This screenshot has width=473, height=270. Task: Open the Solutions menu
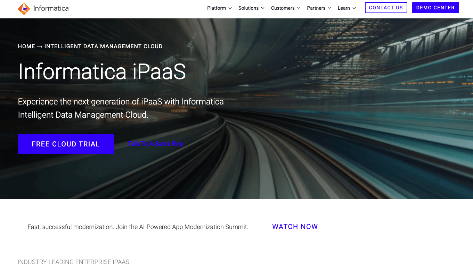[248, 8]
